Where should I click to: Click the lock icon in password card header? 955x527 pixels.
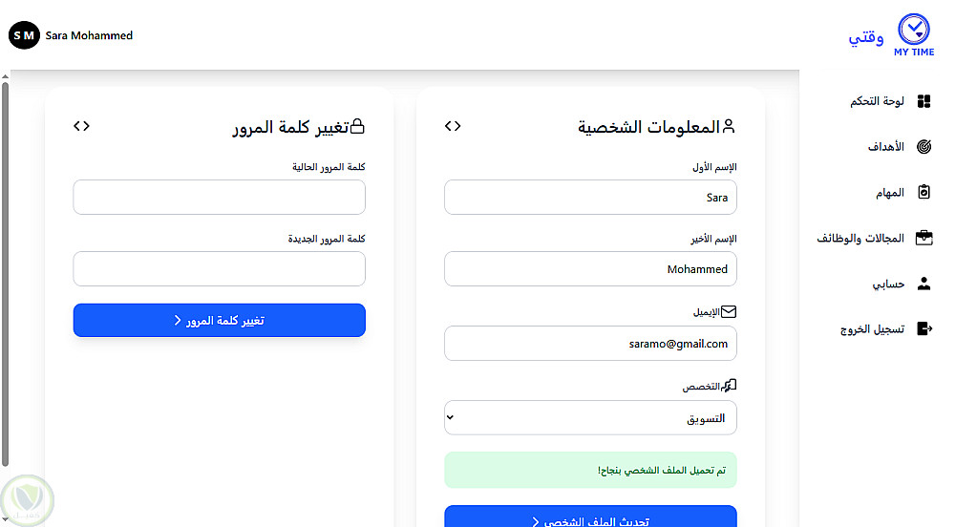pyautogui.click(x=357, y=126)
